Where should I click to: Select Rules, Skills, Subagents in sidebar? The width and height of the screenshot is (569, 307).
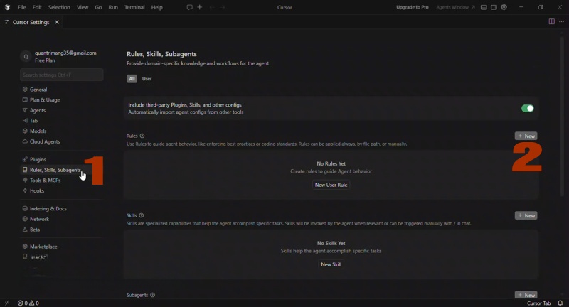[x=55, y=170]
